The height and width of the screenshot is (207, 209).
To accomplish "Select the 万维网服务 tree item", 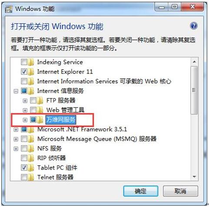I will pyautogui.click(x=61, y=120).
